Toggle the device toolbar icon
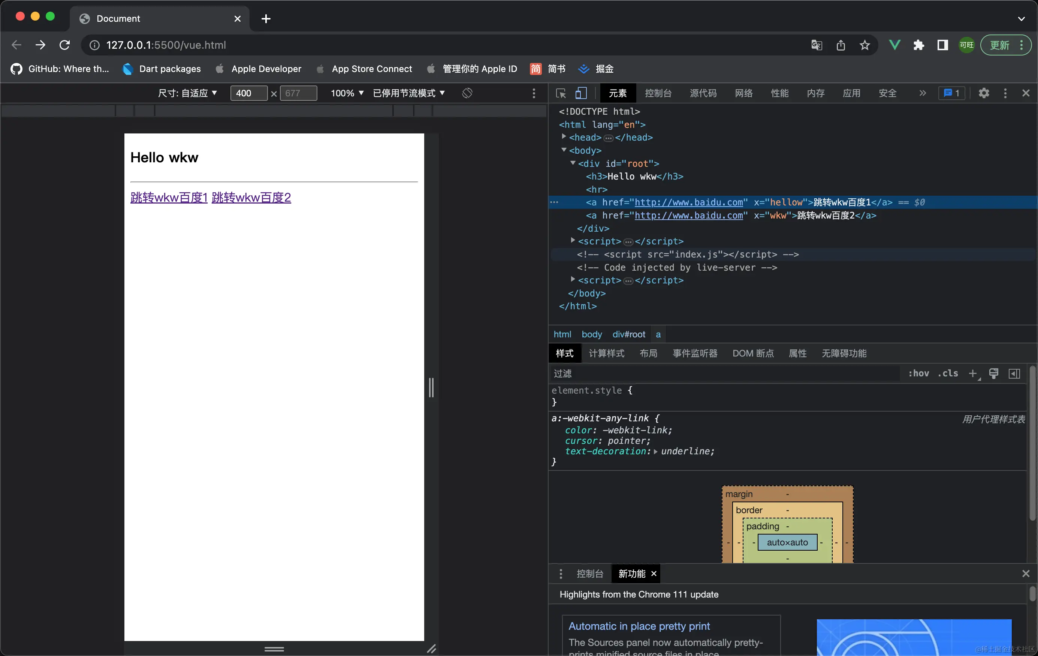The width and height of the screenshot is (1038, 656). (581, 93)
